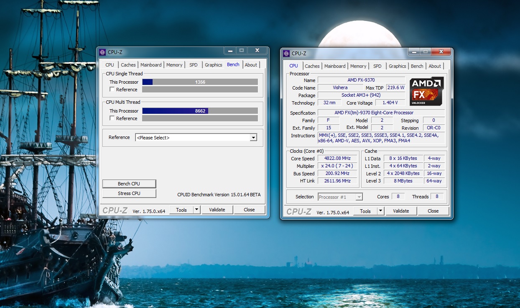Enable Reference checkbox under CPU Multi Thread
This screenshot has width=520, height=308.
point(112,118)
